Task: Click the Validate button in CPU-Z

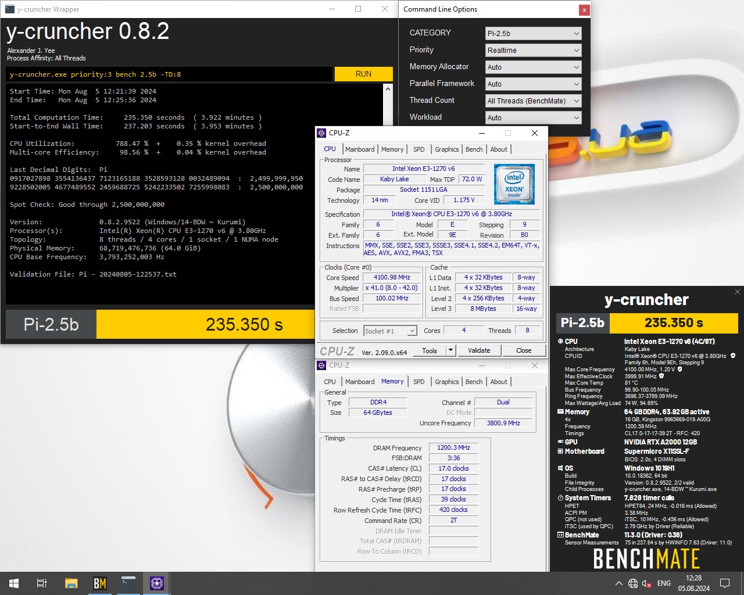Action: click(479, 350)
